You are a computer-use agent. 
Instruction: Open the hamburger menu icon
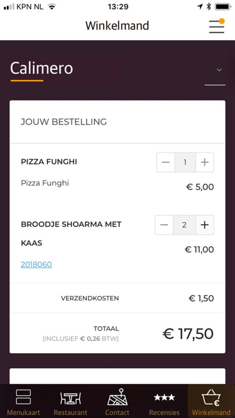[x=216, y=26]
